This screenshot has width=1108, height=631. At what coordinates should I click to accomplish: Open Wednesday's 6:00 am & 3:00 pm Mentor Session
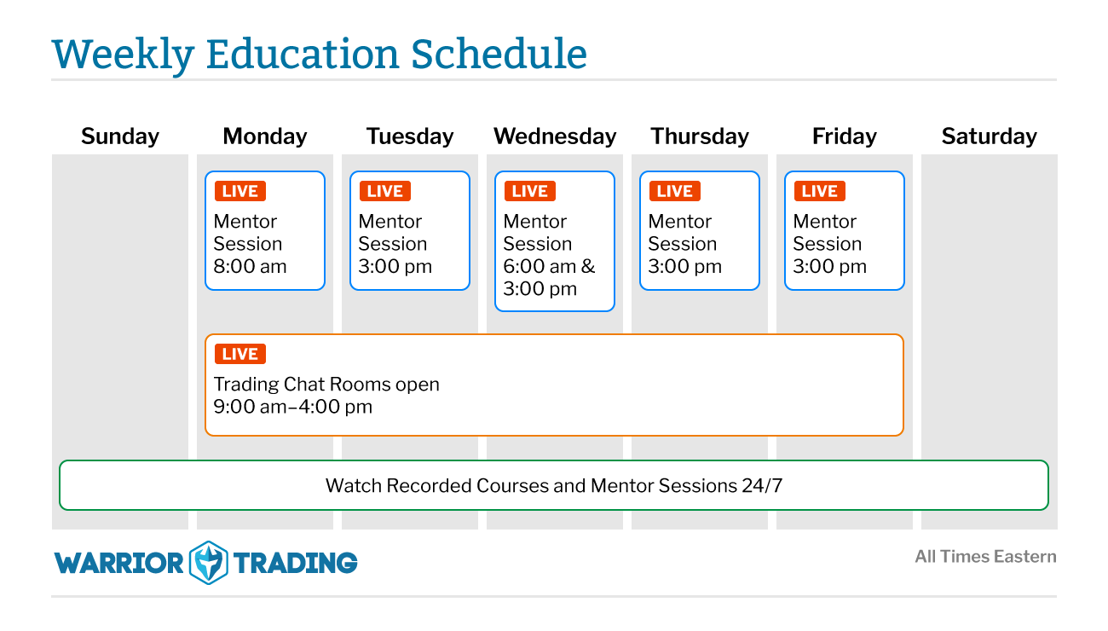pyautogui.click(x=555, y=241)
